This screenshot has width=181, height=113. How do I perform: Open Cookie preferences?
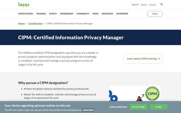pyautogui.click(x=118, y=107)
